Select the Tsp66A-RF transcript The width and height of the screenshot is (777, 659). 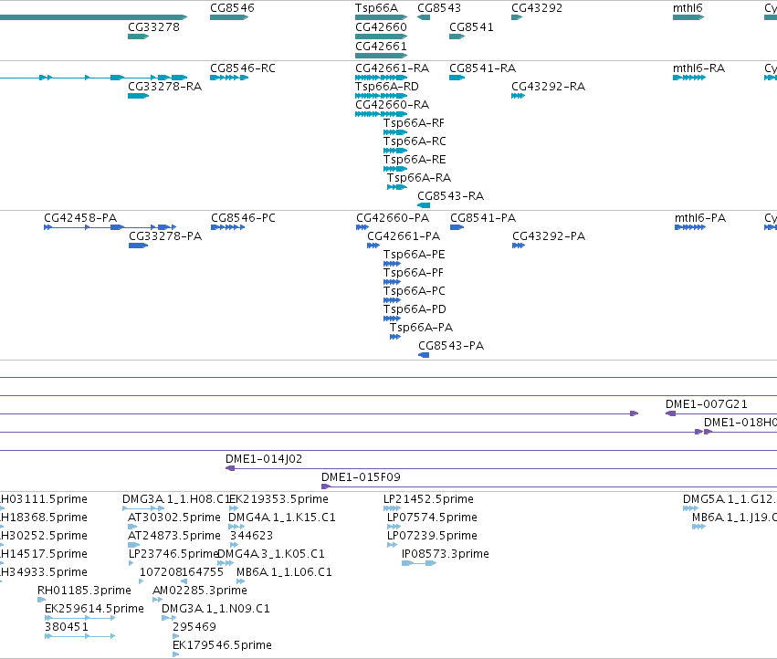tap(395, 132)
